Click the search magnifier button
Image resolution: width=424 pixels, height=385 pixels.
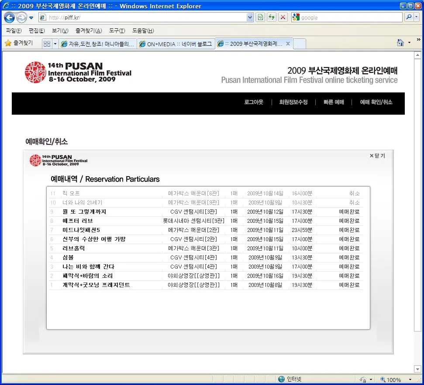tap(409, 17)
